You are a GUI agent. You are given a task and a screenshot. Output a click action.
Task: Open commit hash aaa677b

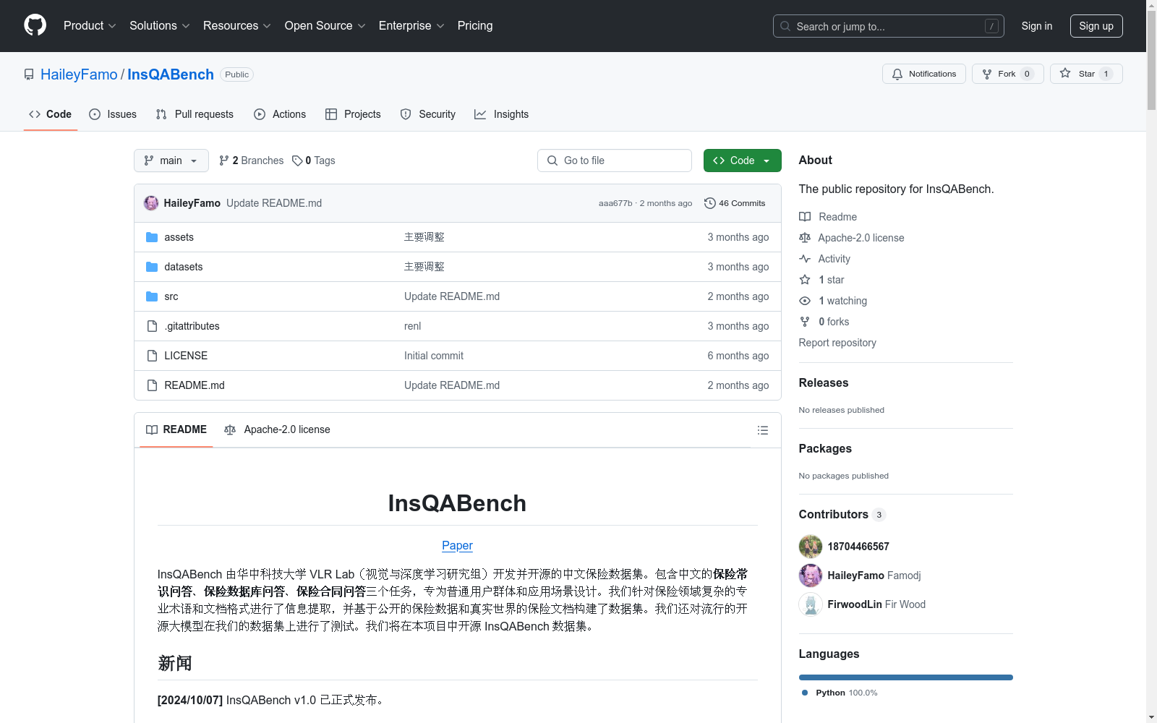[615, 203]
